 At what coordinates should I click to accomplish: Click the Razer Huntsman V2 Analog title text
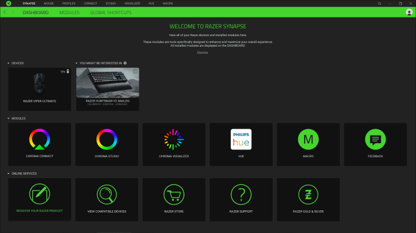108,101
